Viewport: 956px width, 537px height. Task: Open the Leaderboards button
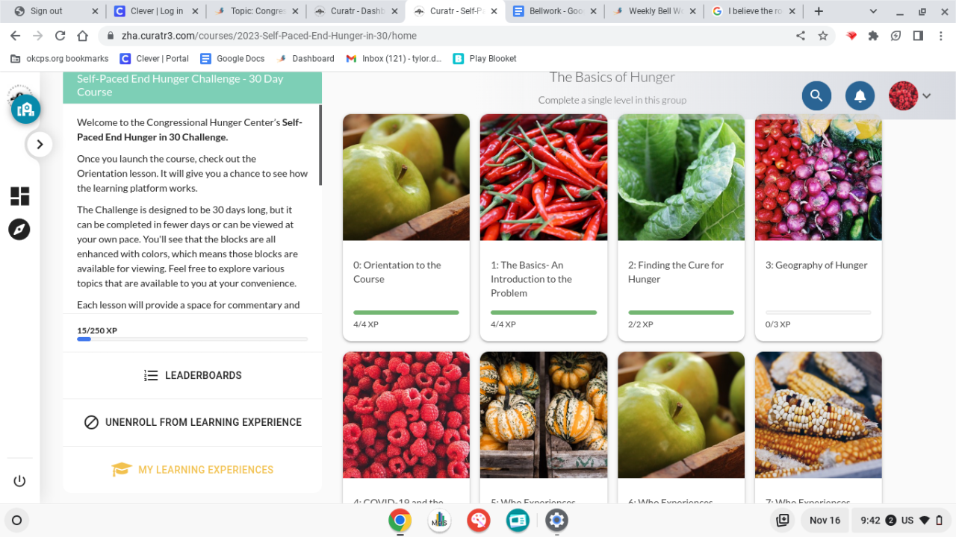click(x=193, y=376)
